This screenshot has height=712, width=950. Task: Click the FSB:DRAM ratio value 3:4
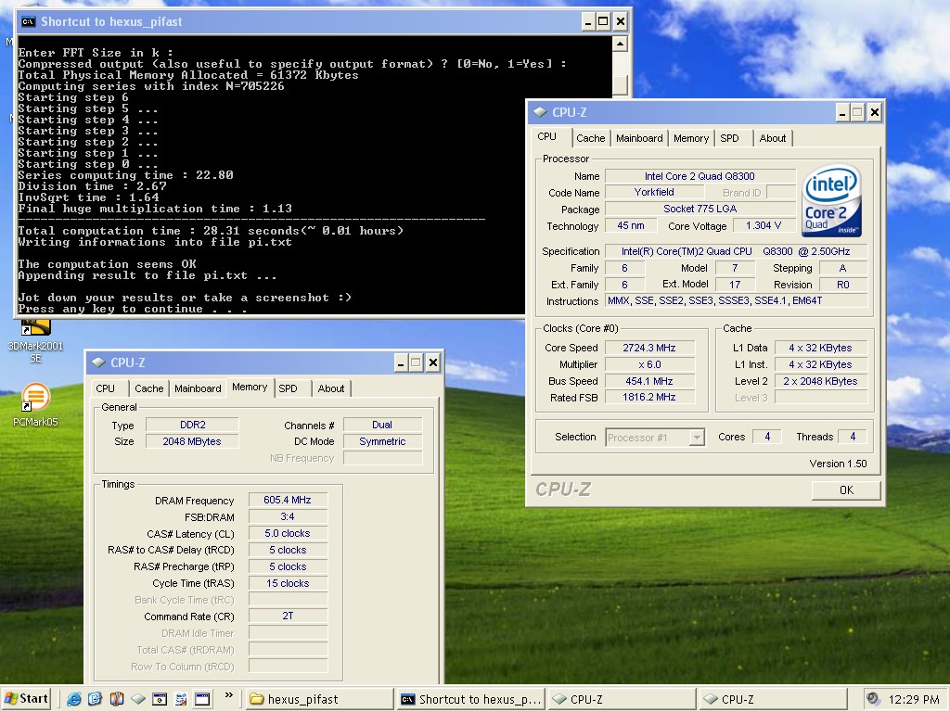288,516
